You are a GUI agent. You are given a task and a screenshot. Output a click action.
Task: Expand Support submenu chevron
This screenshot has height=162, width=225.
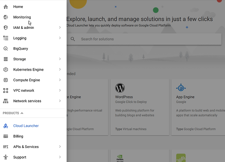click(60, 157)
